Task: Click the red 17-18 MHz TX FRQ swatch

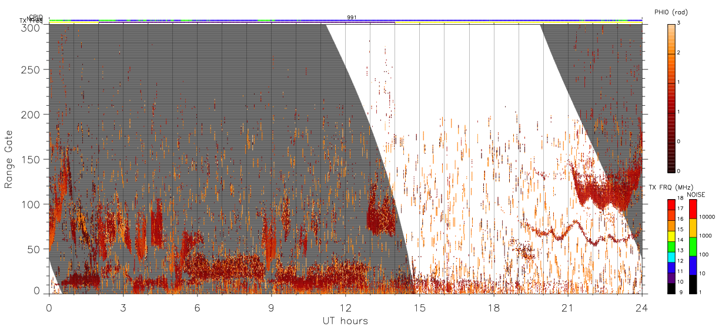Action: [671, 204]
